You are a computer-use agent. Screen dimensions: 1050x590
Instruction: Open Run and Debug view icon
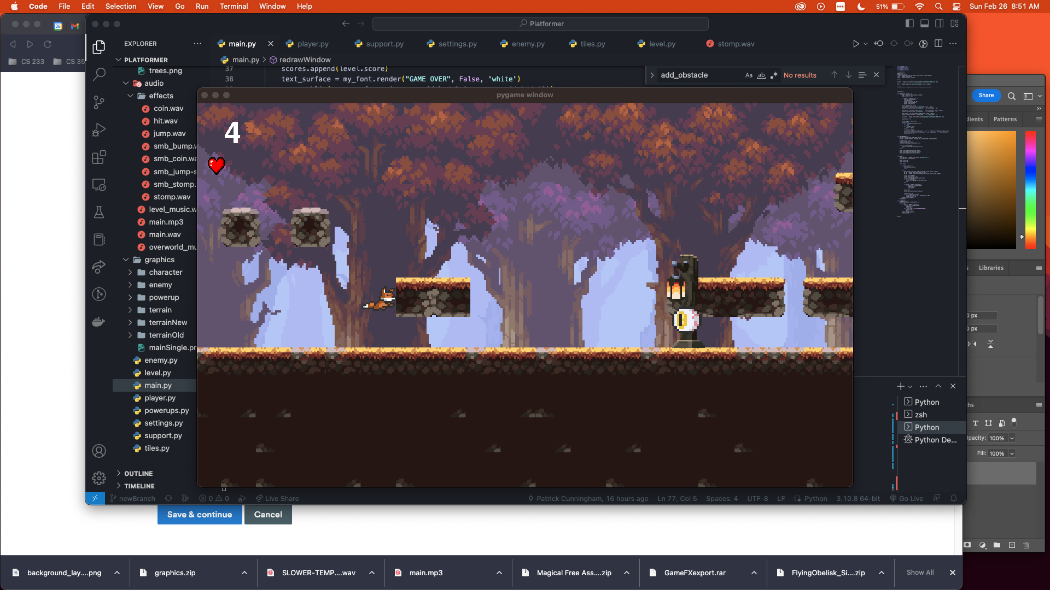pyautogui.click(x=99, y=129)
